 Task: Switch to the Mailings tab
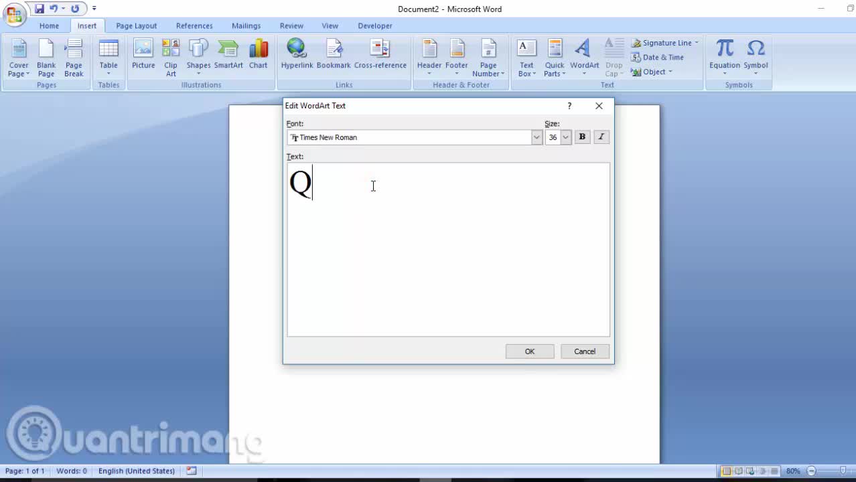point(246,25)
